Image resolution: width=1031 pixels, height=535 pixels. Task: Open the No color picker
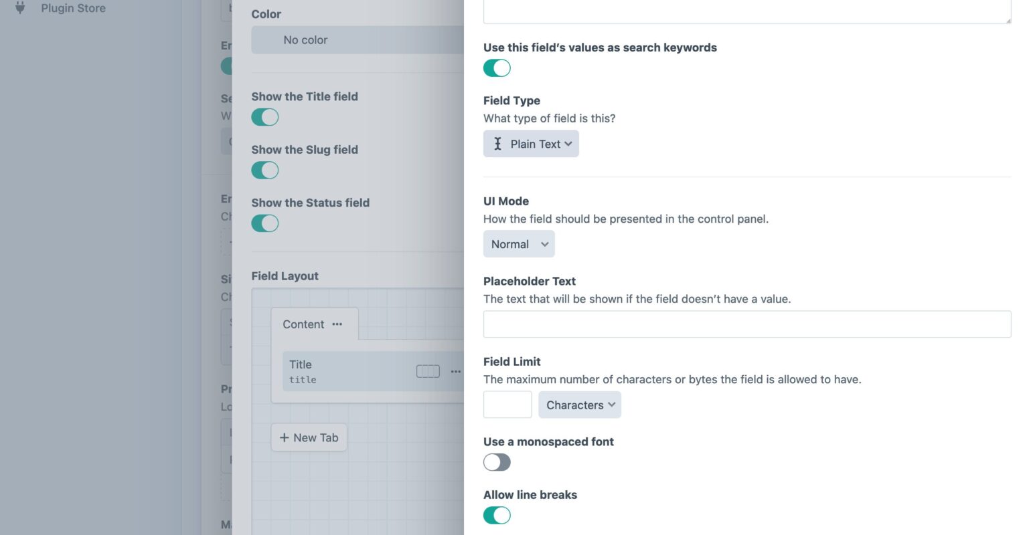pyautogui.click(x=358, y=40)
